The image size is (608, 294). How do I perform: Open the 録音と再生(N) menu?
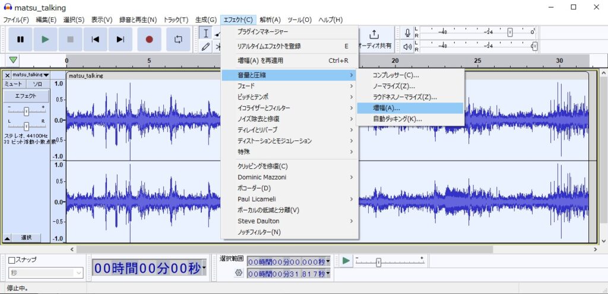click(x=138, y=20)
